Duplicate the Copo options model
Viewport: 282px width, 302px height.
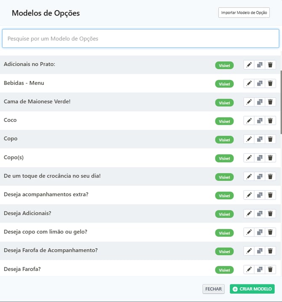260,139
